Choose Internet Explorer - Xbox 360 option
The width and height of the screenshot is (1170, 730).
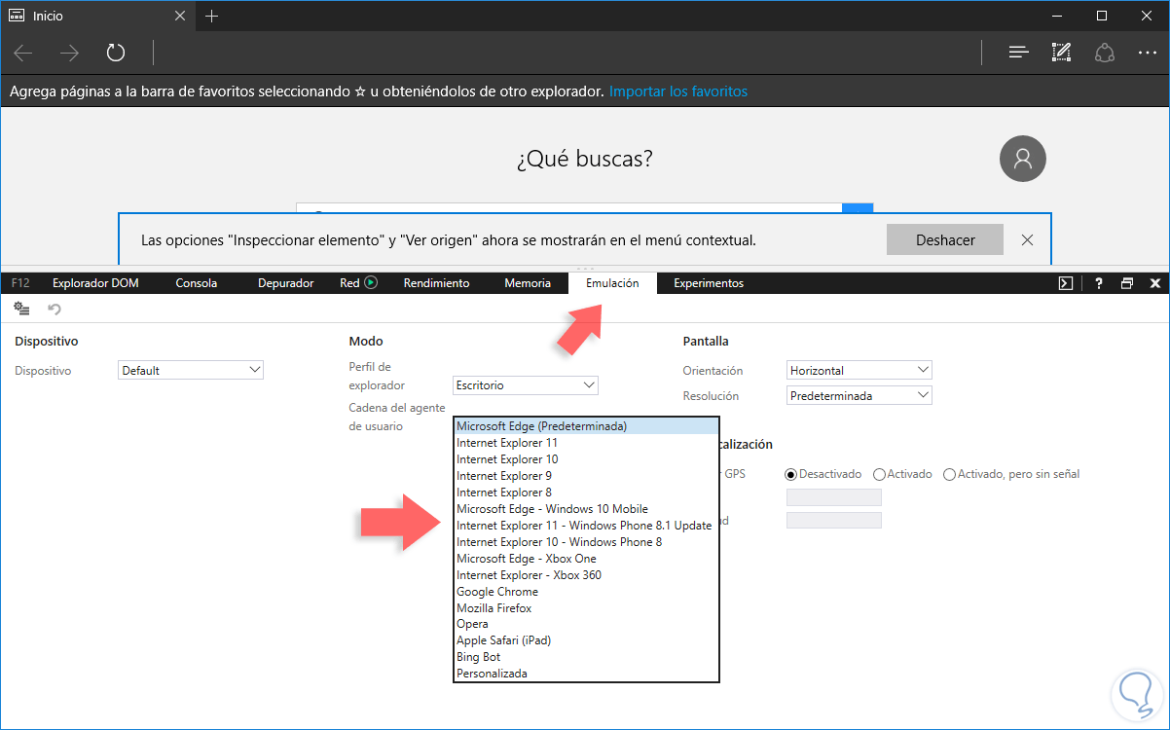(586, 575)
